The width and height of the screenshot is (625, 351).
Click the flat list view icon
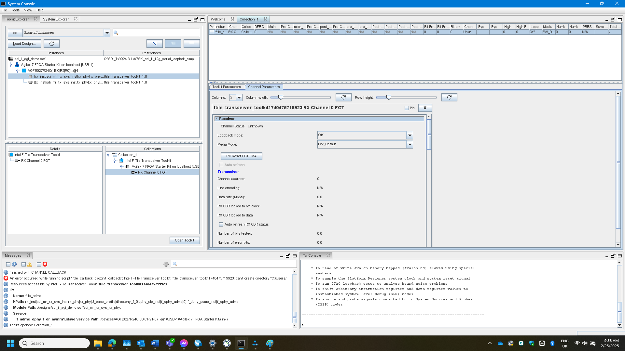(x=192, y=43)
